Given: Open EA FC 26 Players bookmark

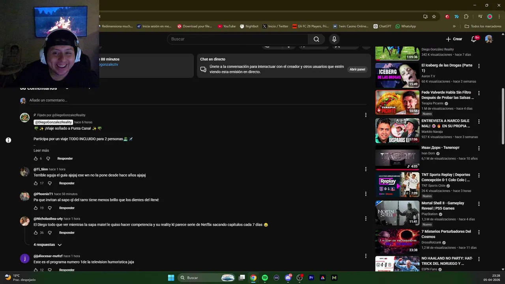Looking at the screenshot, I should click(x=310, y=26).
